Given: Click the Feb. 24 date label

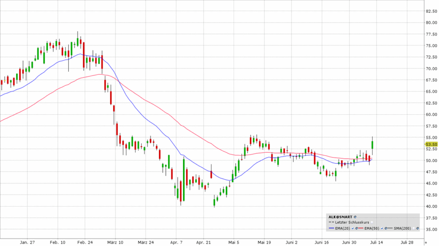Looking at the screenshot, I should point(85,243).
